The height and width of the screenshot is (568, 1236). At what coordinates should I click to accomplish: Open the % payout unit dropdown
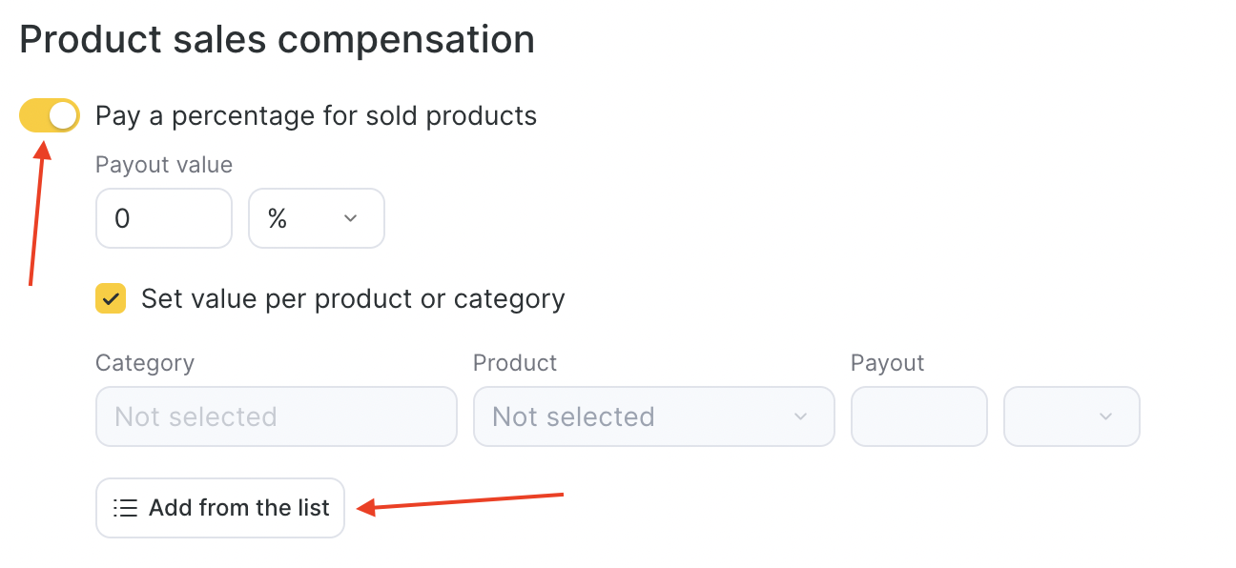click(x=317, y=218)
